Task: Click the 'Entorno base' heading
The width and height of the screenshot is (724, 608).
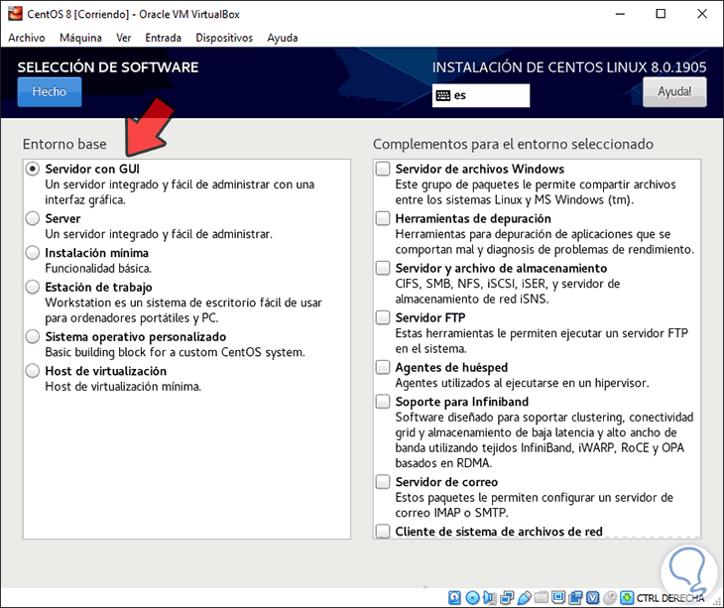Action: point(64,144)
